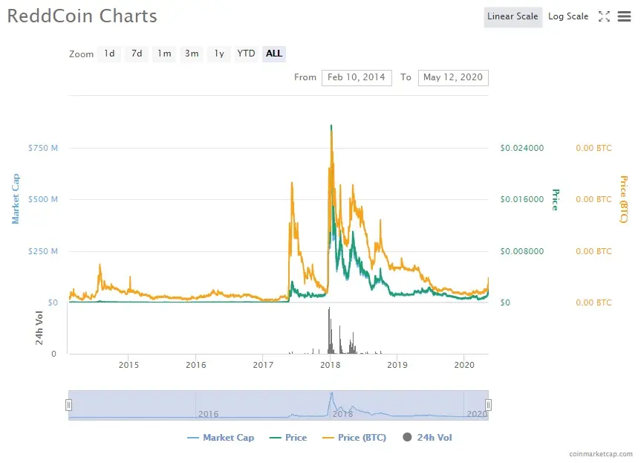The height and width of the screenshot is (463, 641).
Task: Click the $0.024000 price label
Action: [522, 148]
